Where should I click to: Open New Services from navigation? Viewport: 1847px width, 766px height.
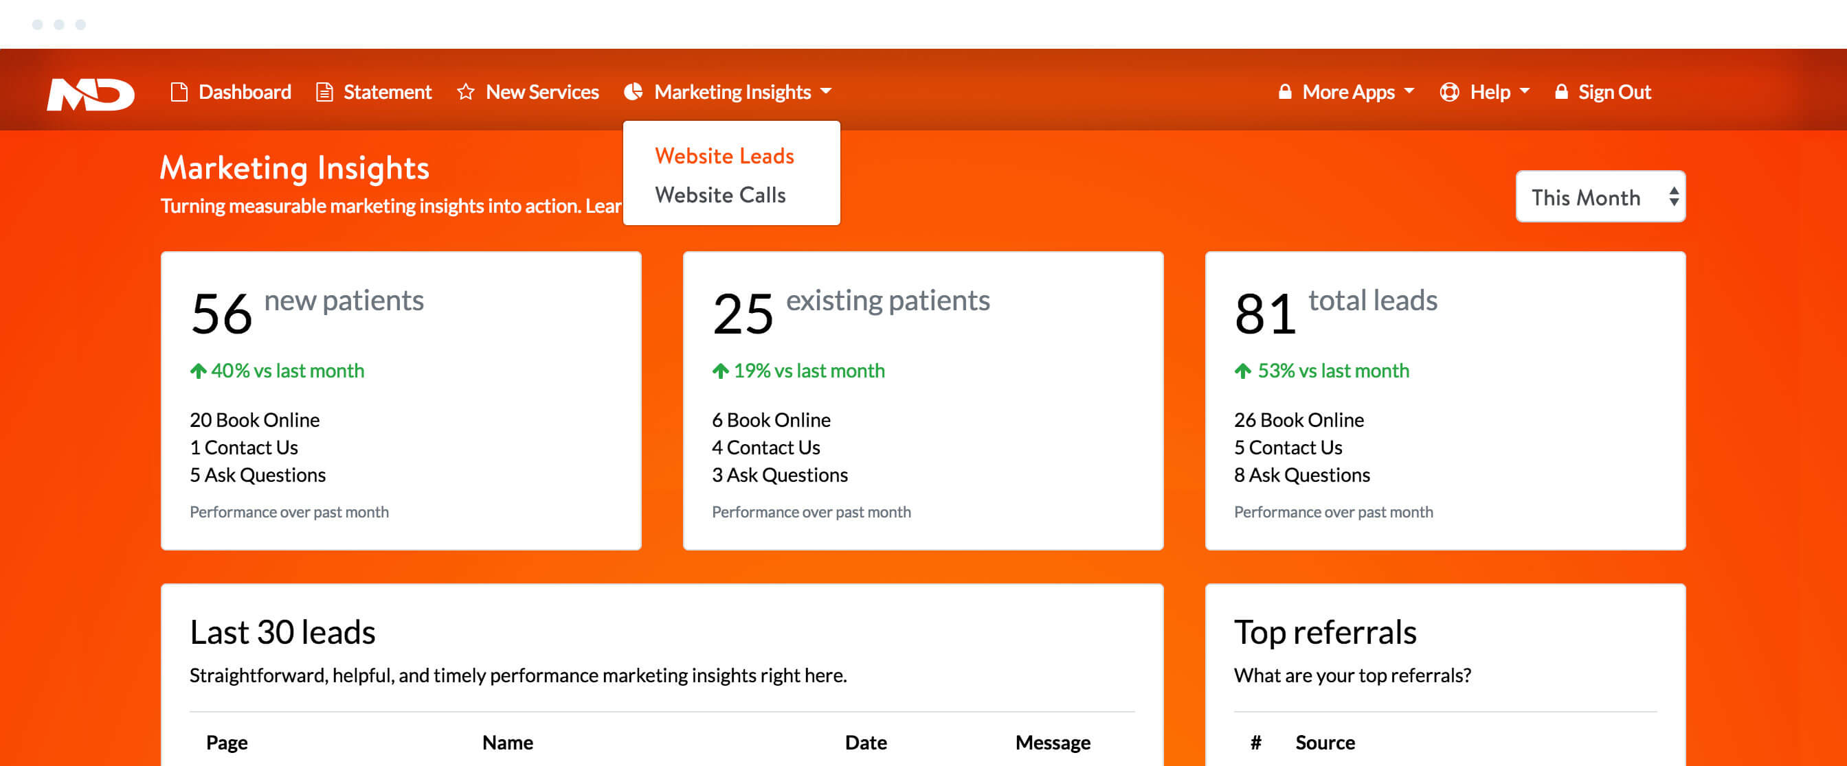(x=541, y=93)
